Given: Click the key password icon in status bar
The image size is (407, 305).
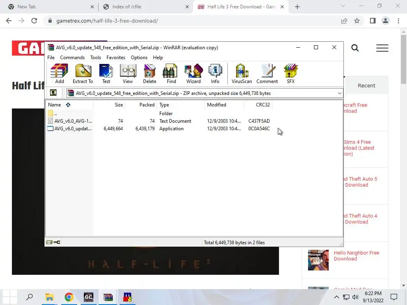Looking at the screenshot, I should coord(57,242).
